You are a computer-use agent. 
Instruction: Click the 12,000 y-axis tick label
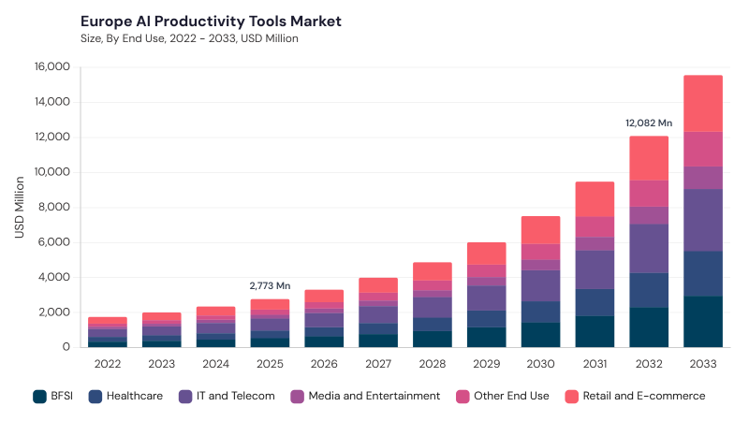tap(52, 137)
